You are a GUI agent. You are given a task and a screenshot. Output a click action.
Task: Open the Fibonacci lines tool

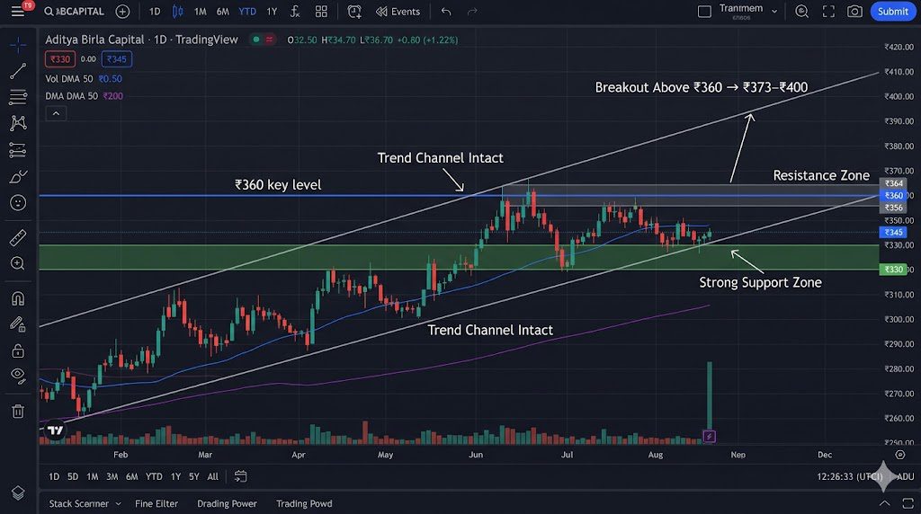click(x=18, y=97)
